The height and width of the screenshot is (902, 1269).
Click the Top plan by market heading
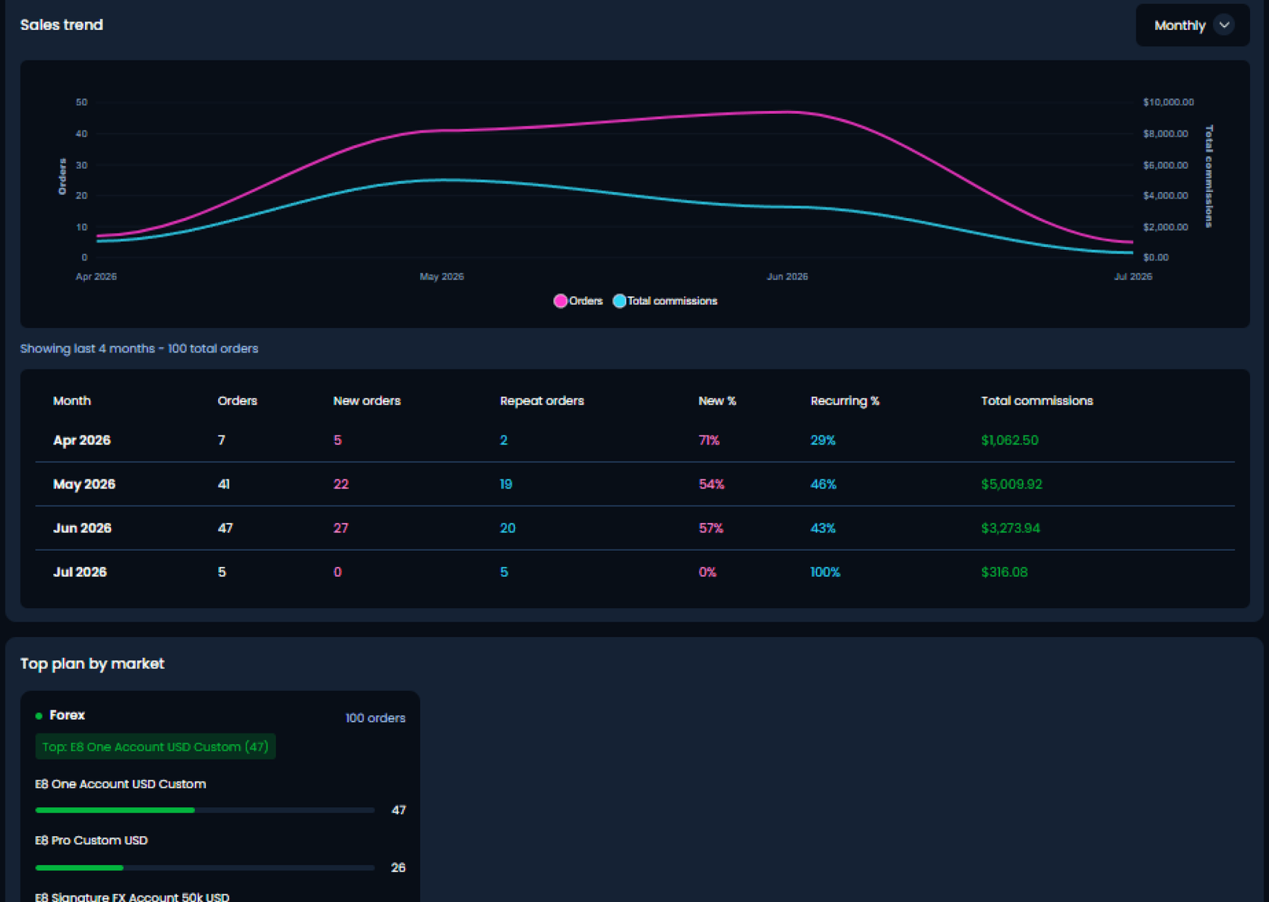[x=92, y=663]
